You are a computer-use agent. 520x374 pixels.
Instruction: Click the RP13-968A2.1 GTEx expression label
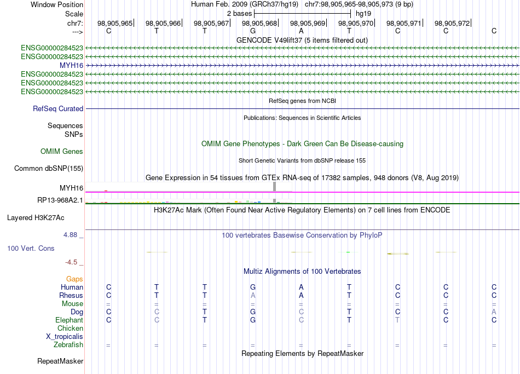[x=60, y=200]
